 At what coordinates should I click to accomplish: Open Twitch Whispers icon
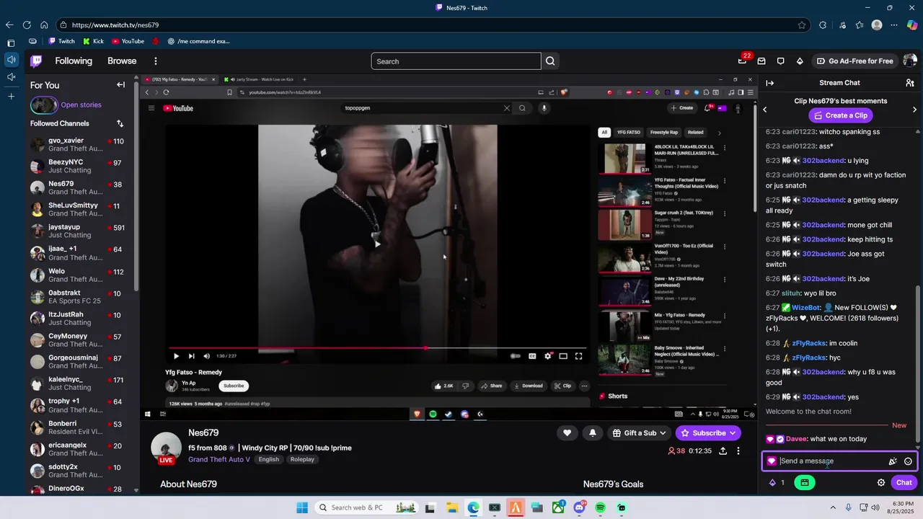pos(780,61)
